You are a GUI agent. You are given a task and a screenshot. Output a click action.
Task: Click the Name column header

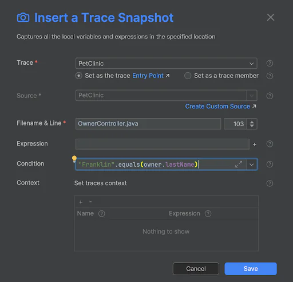[x=85, y=213]
